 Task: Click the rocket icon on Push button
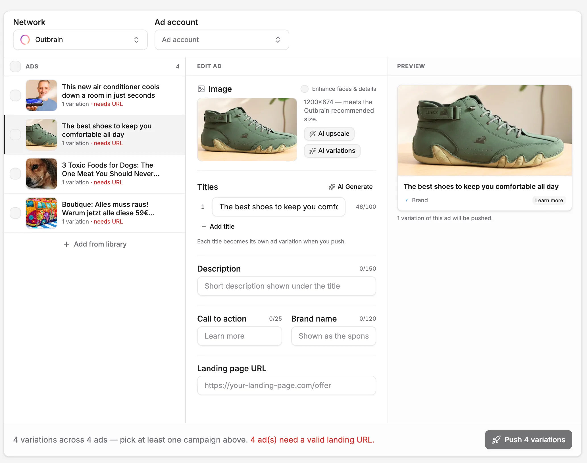click(496, 440)
